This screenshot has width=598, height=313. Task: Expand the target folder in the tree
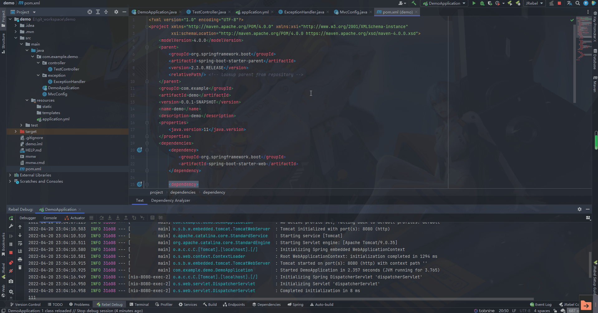click(16, 132)
